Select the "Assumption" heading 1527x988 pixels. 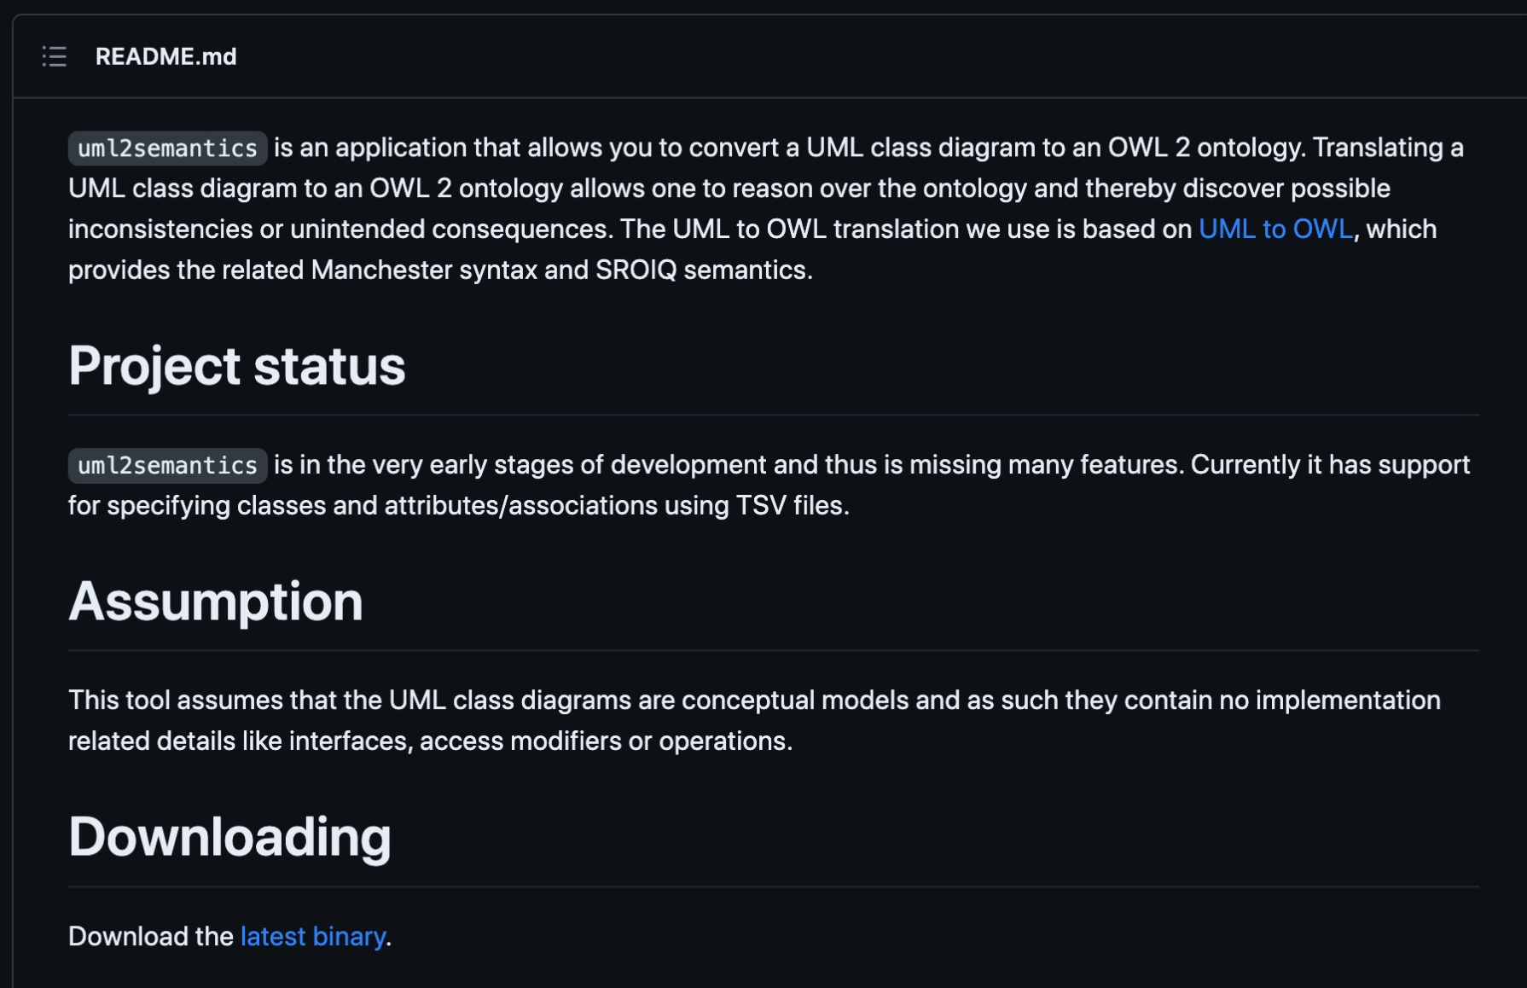coord(215,602)
